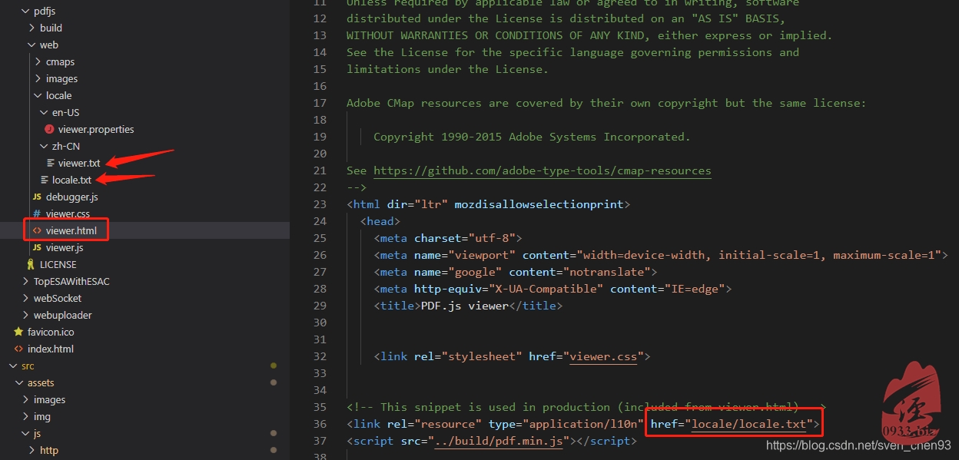959x460 pixels.
Task: Open viewer.txt under zh-CN
Action: tap(79, 164)
